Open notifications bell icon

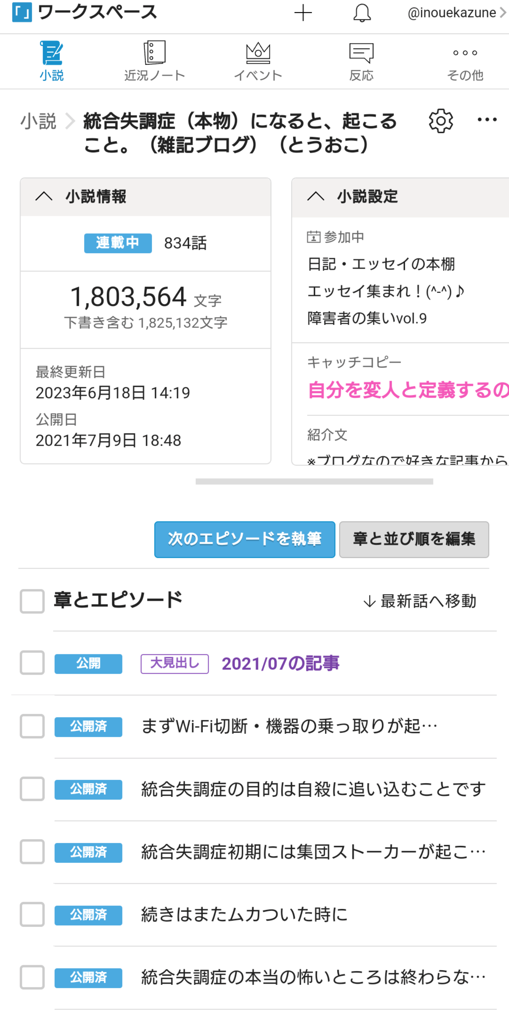362,13
